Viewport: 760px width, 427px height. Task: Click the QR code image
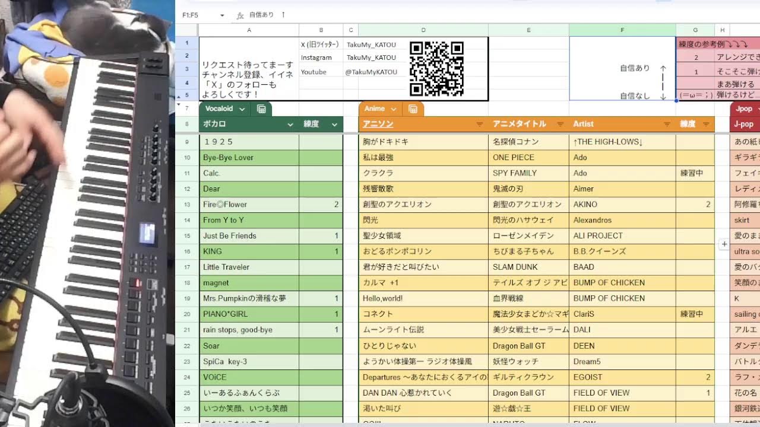click(436, 69)
